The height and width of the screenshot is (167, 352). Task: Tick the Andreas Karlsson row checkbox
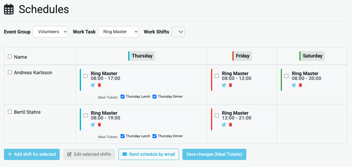point(10,72)
